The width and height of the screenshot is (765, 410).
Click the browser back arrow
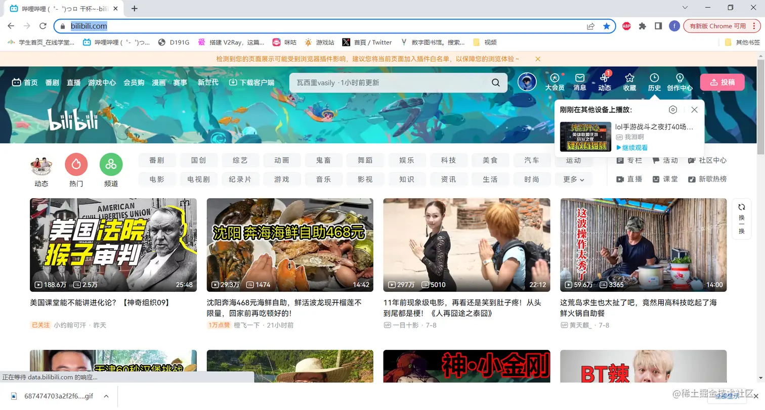coord(12,26)
